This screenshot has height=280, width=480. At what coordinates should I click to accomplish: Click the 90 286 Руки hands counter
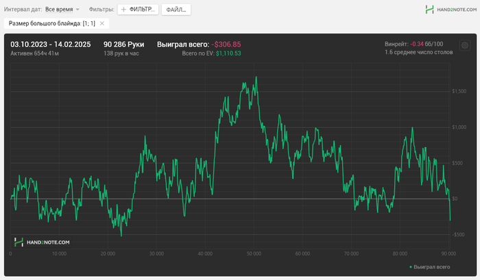coord(123,44)
